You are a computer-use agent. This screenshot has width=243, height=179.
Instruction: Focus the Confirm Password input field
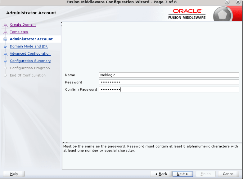pos(169,89)
